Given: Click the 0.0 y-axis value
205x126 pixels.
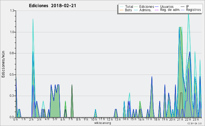Looking at the screenshot, I should [x=12, y=117].
